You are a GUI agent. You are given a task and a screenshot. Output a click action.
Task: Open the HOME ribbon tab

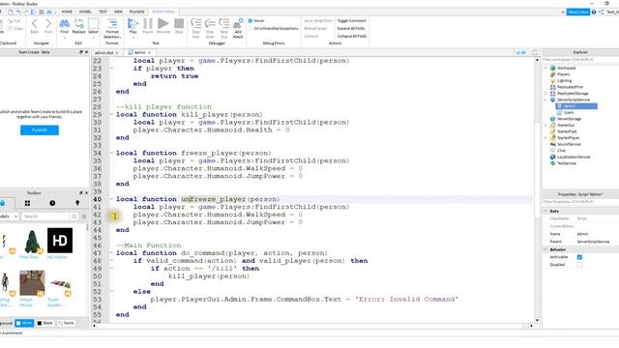click(67, 12)
